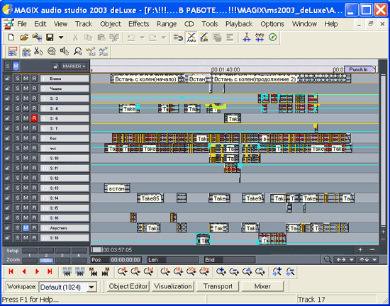Viewport: 390px width, 306px height.
Task: Solo the бас track
Action: tap(17, 138)
